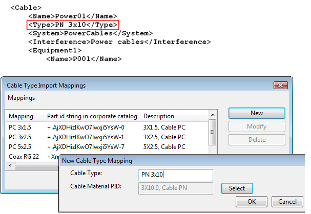
Task: Click the Description column header
Action: click(x=159, y=116)
